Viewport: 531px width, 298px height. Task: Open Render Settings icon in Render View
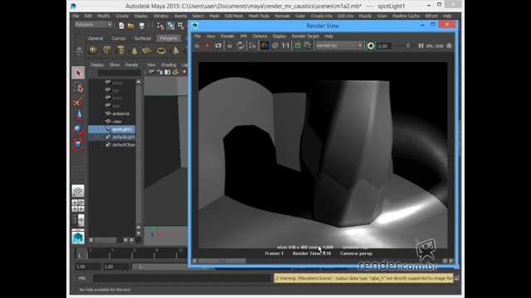(252, 46)
